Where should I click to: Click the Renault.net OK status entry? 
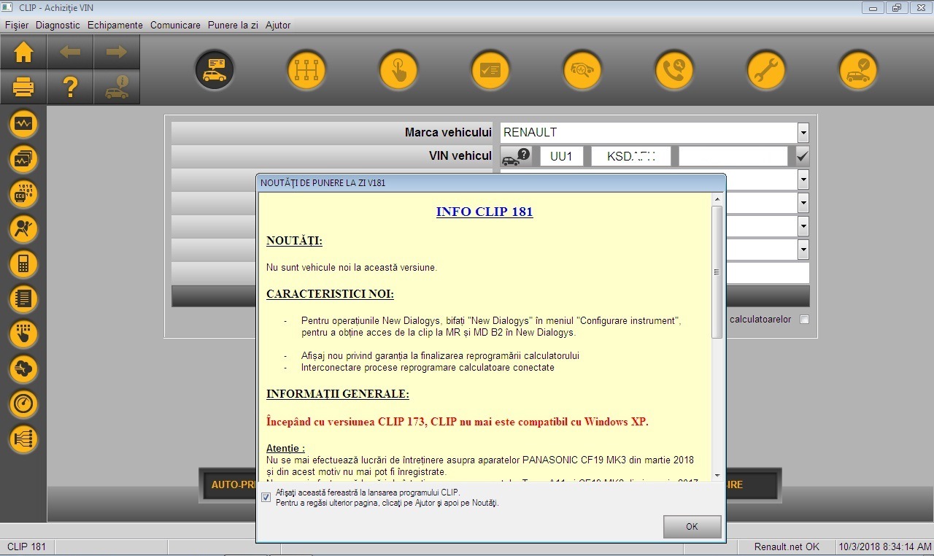click(x=787, y=547)
